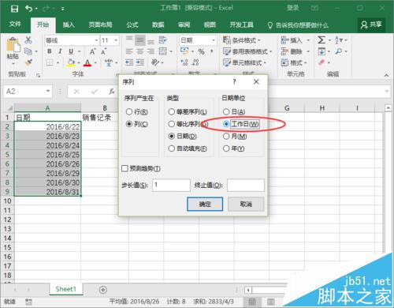Click the AutoSum sigma icon
This screenshot has height=308, width=394.
322,40
